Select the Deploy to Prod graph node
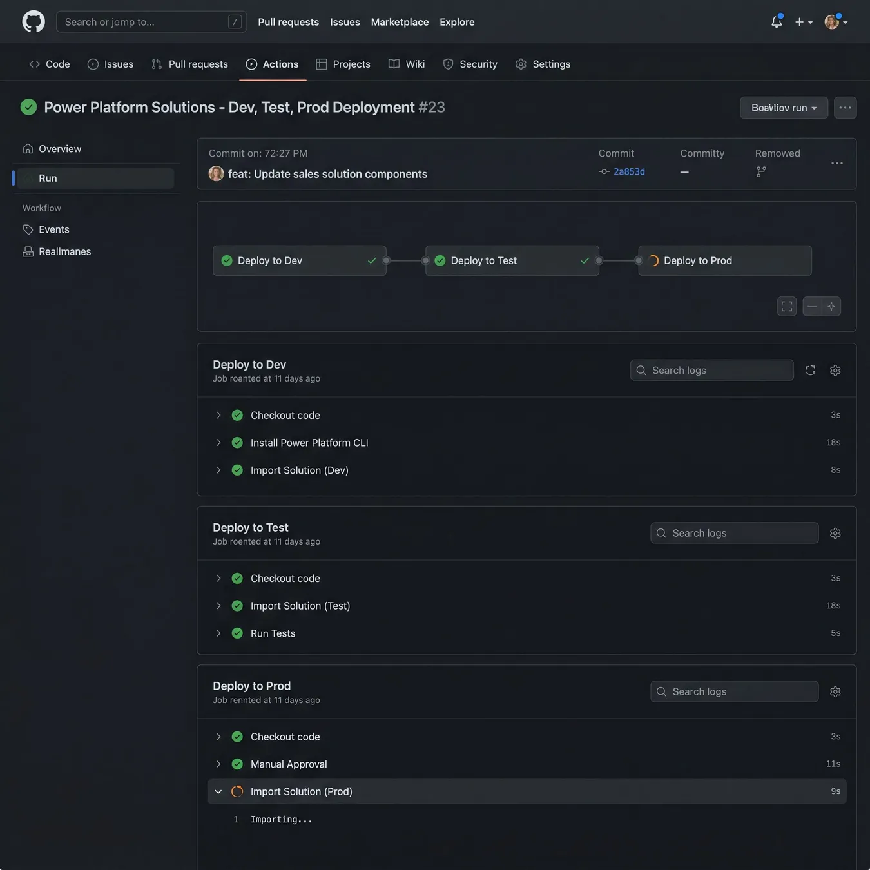 725,260
